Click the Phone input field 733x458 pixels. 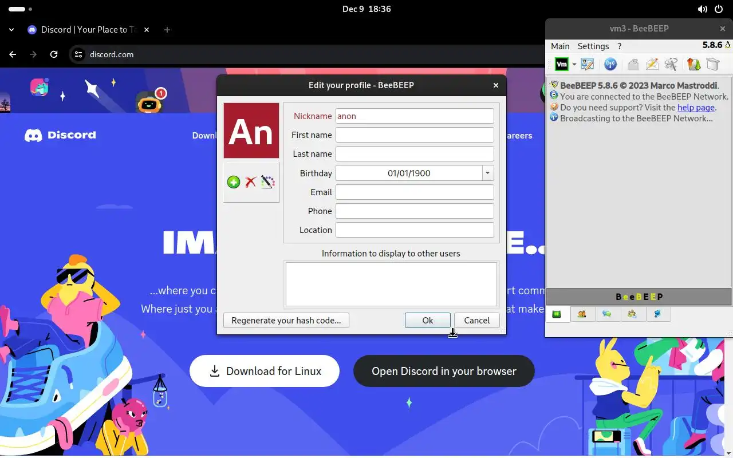pyautogui.click(x=415, y=211)
